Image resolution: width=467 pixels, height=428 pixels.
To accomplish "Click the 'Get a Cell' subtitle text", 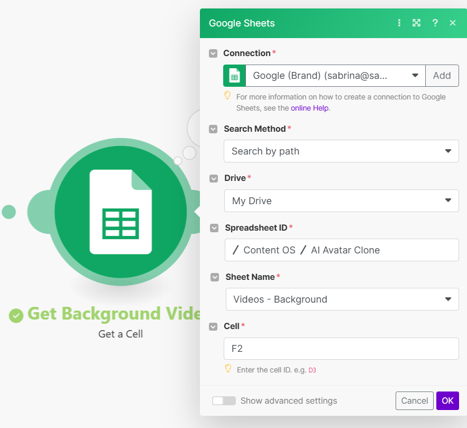I will point(121,334).
